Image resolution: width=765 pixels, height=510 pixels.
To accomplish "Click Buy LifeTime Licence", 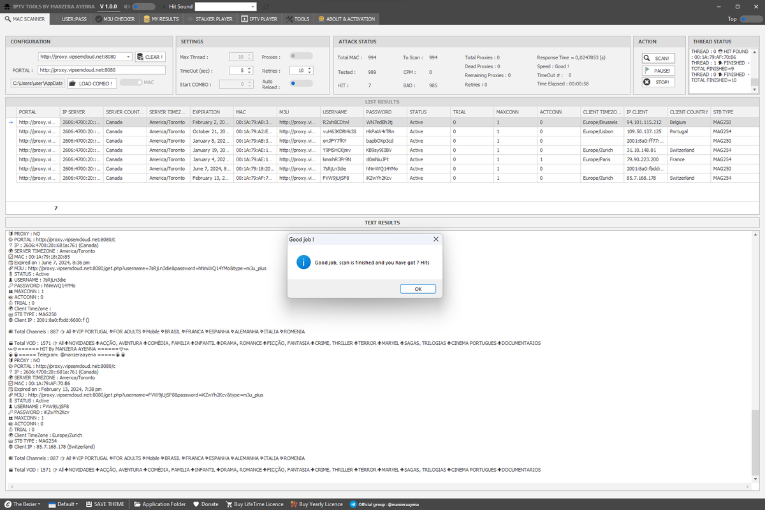I will point(254,504).
